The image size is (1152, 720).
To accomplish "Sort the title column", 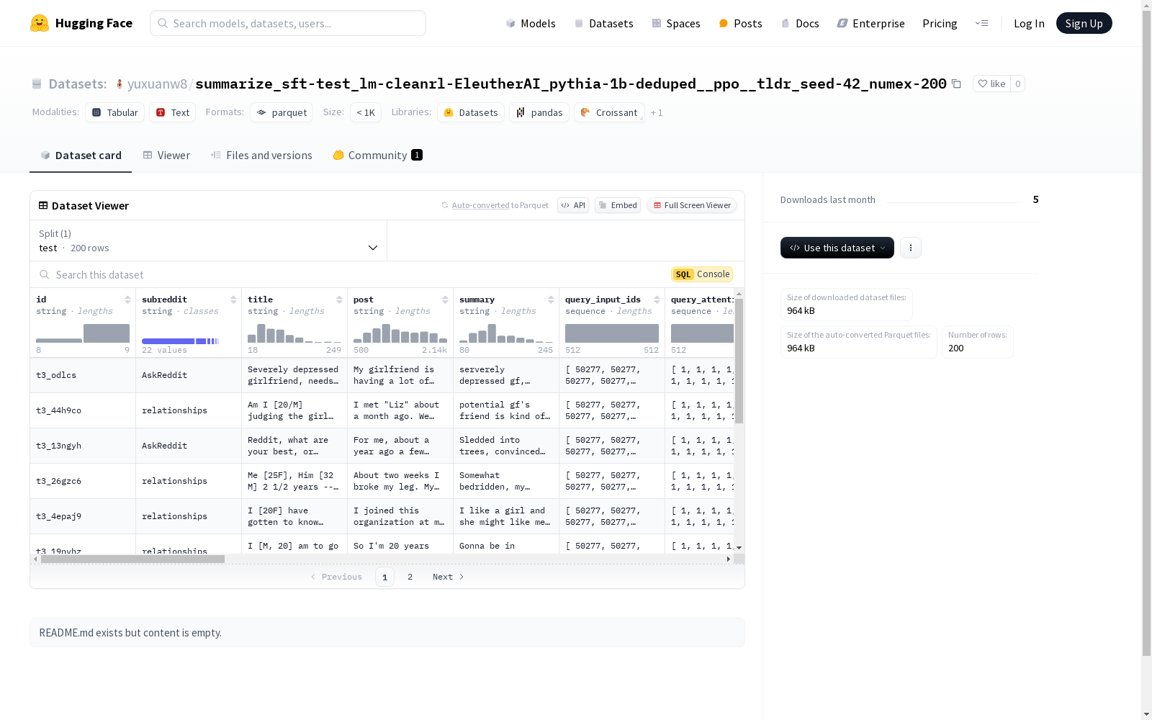I will click(339, 300).
